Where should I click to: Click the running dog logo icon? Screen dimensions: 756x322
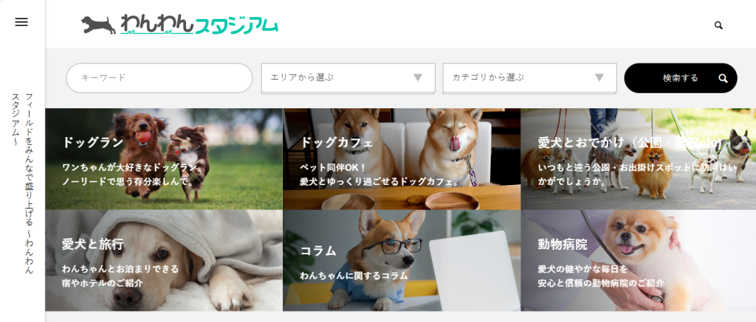(x=98, y=25)
